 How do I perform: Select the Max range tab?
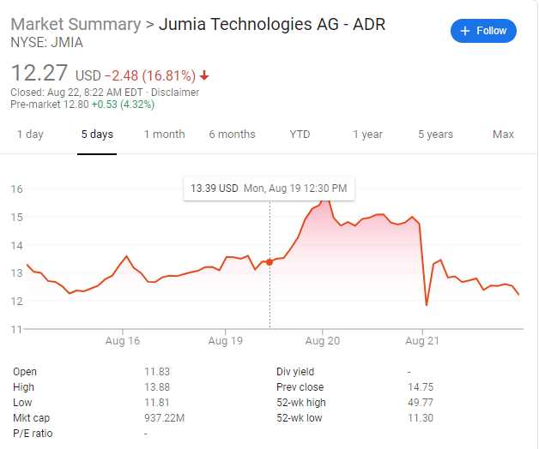[x=503, y=135]
